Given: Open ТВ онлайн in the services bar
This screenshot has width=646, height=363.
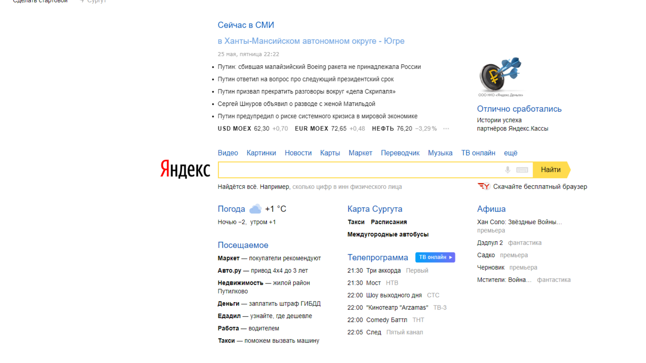Looking at the screenshot, I should (x=478, y=153).
